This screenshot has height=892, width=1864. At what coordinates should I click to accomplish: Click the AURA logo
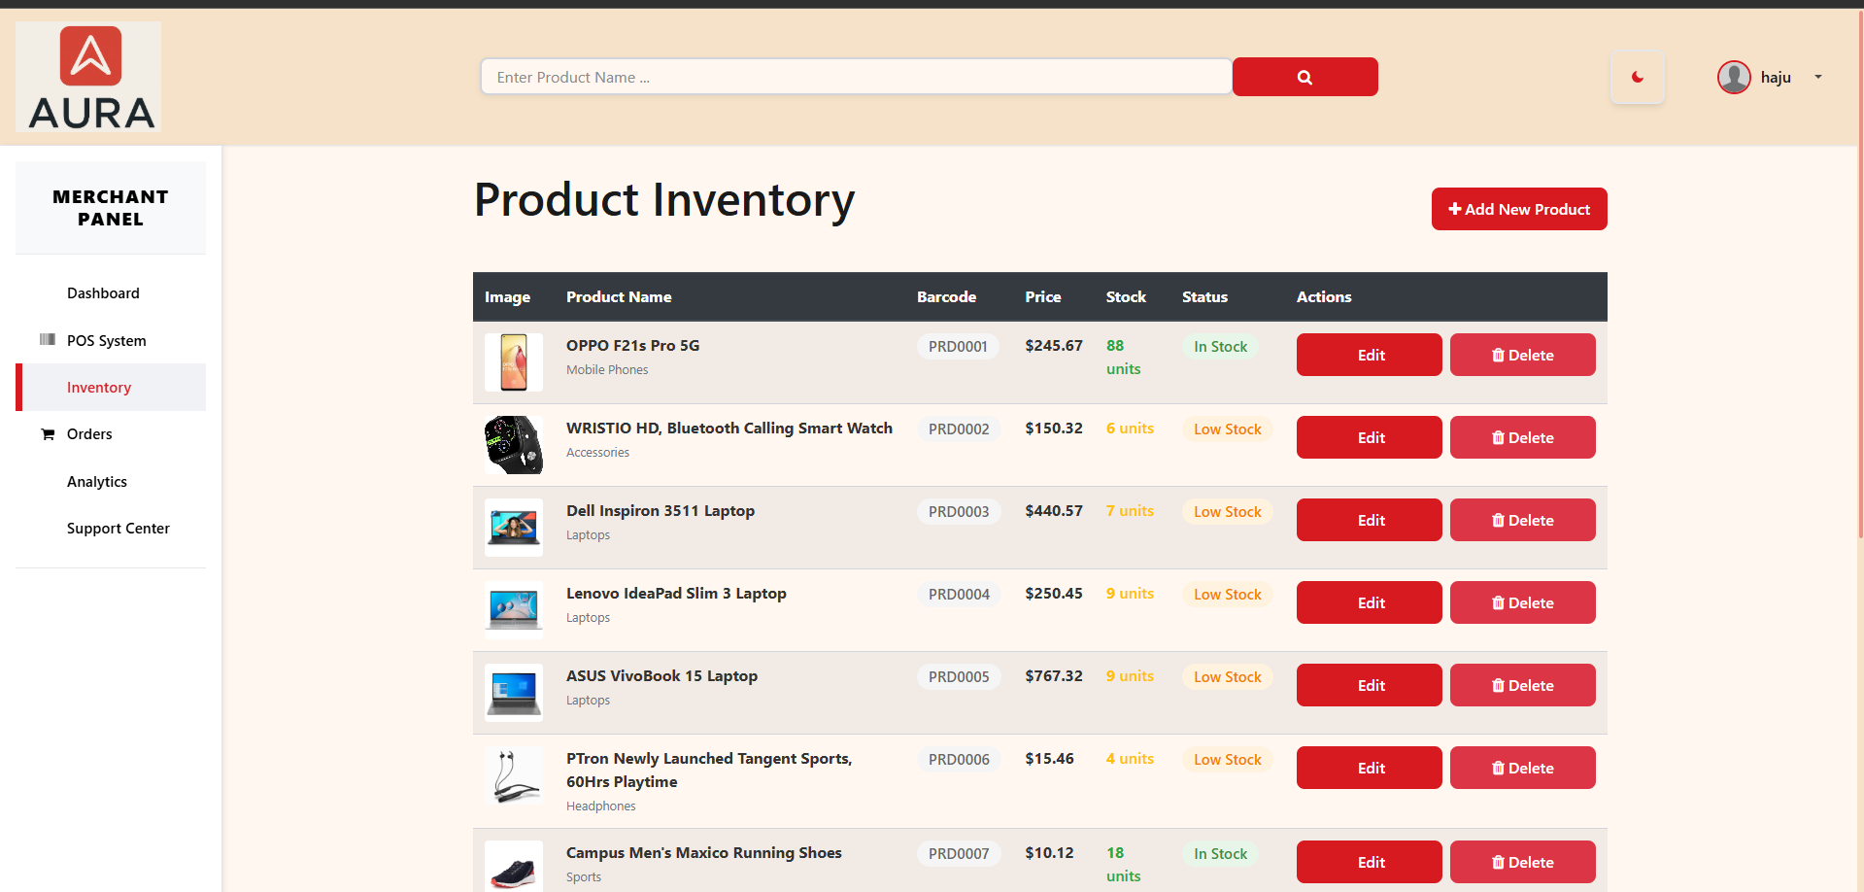[x=88, y=77]
